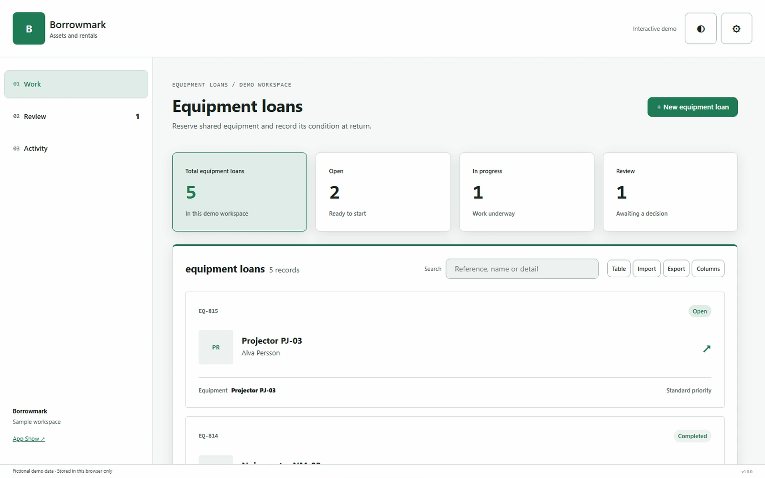Image resolution: width=765 pixels, height=478 pixels.
Task: Click the review count badge 1 in sidebar
Action: coord(138,116)
